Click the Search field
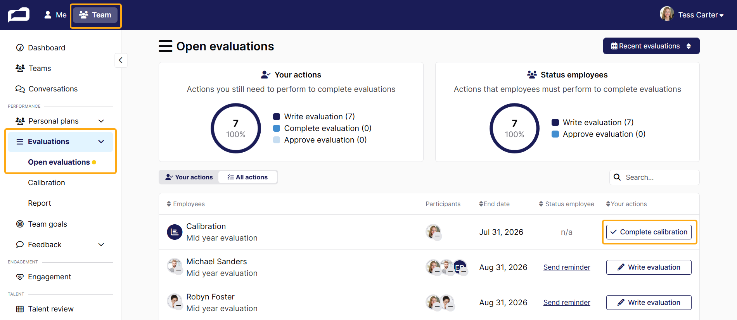 pos(654,177)
